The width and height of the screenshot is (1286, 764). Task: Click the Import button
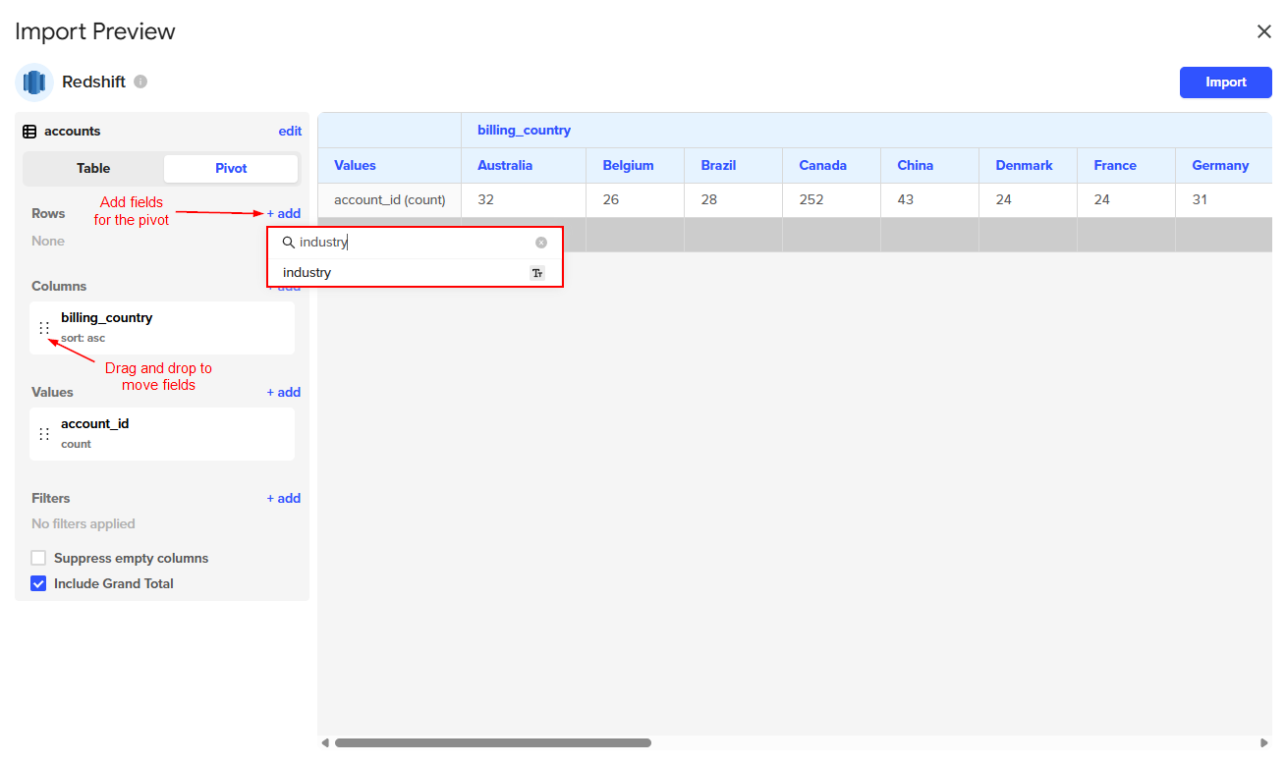tap(1226, 82)
